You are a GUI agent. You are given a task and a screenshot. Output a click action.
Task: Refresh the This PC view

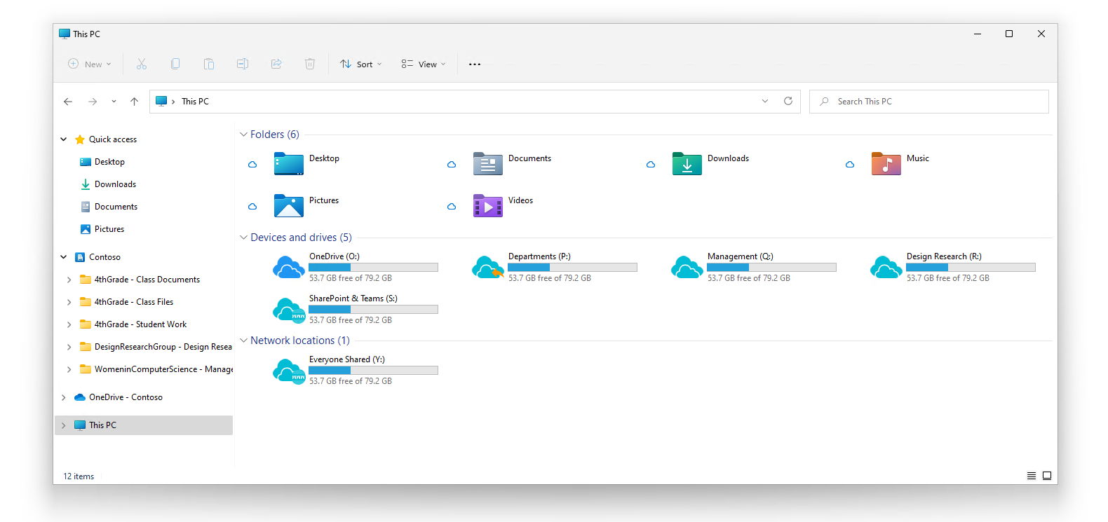(788, 101)
